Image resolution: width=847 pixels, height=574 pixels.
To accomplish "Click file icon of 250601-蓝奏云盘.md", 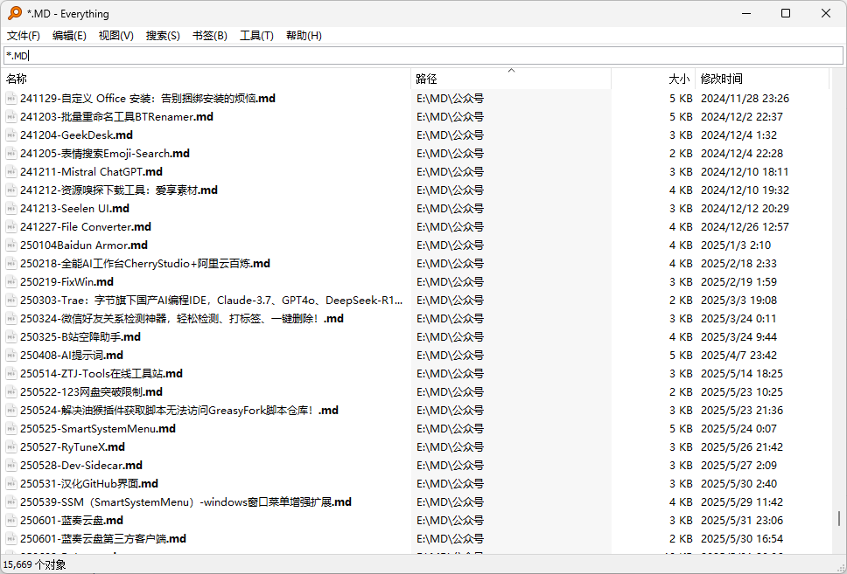I will [10, 520].
